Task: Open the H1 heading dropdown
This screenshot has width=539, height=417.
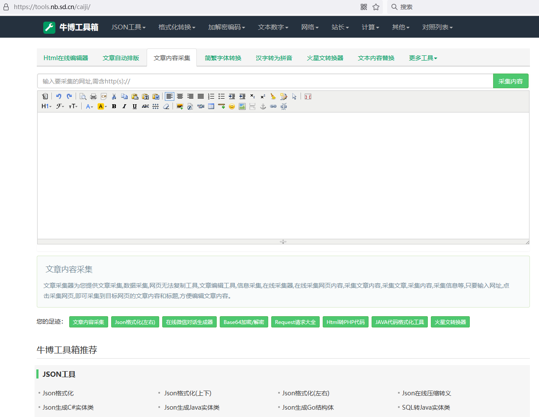Action: tap(46, 106)
